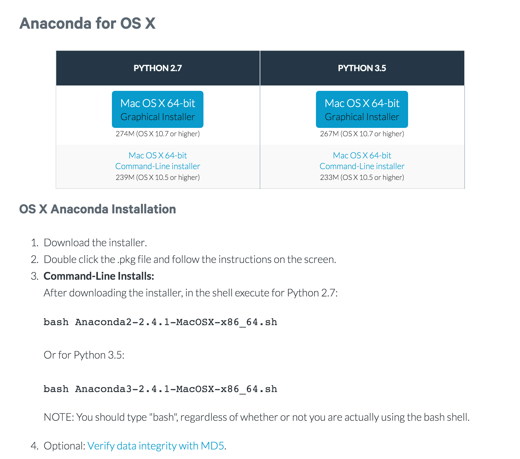The width and height of the screenshot is (520, 459).
Task: Click the Or for Python 3.5 text
Action: [x=84, y=355]
